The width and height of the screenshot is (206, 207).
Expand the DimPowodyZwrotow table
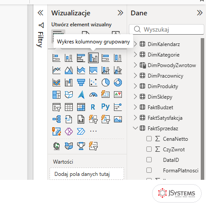135,65
